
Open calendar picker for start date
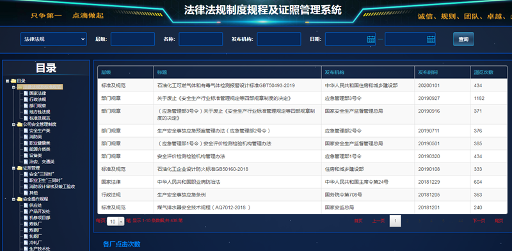pos(371,39)
